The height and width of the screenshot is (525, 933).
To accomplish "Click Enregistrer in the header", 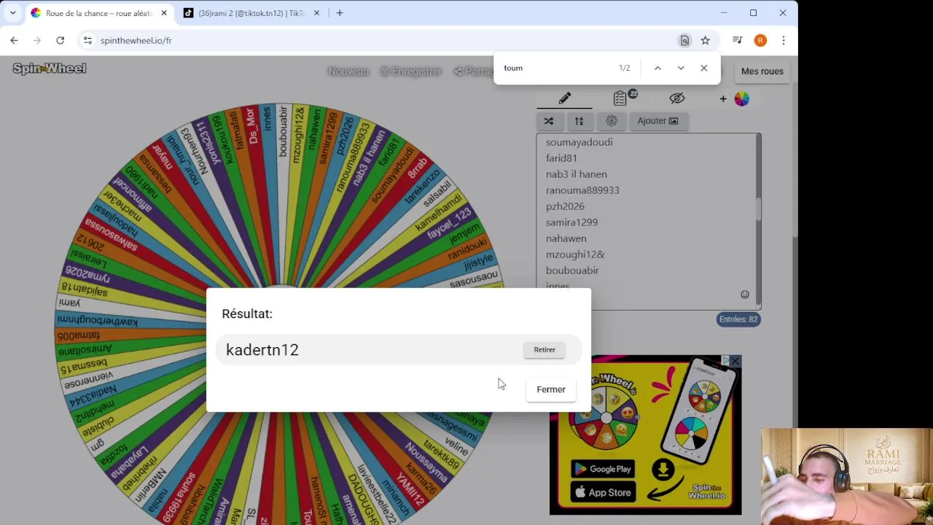I will tap(411, 71).
